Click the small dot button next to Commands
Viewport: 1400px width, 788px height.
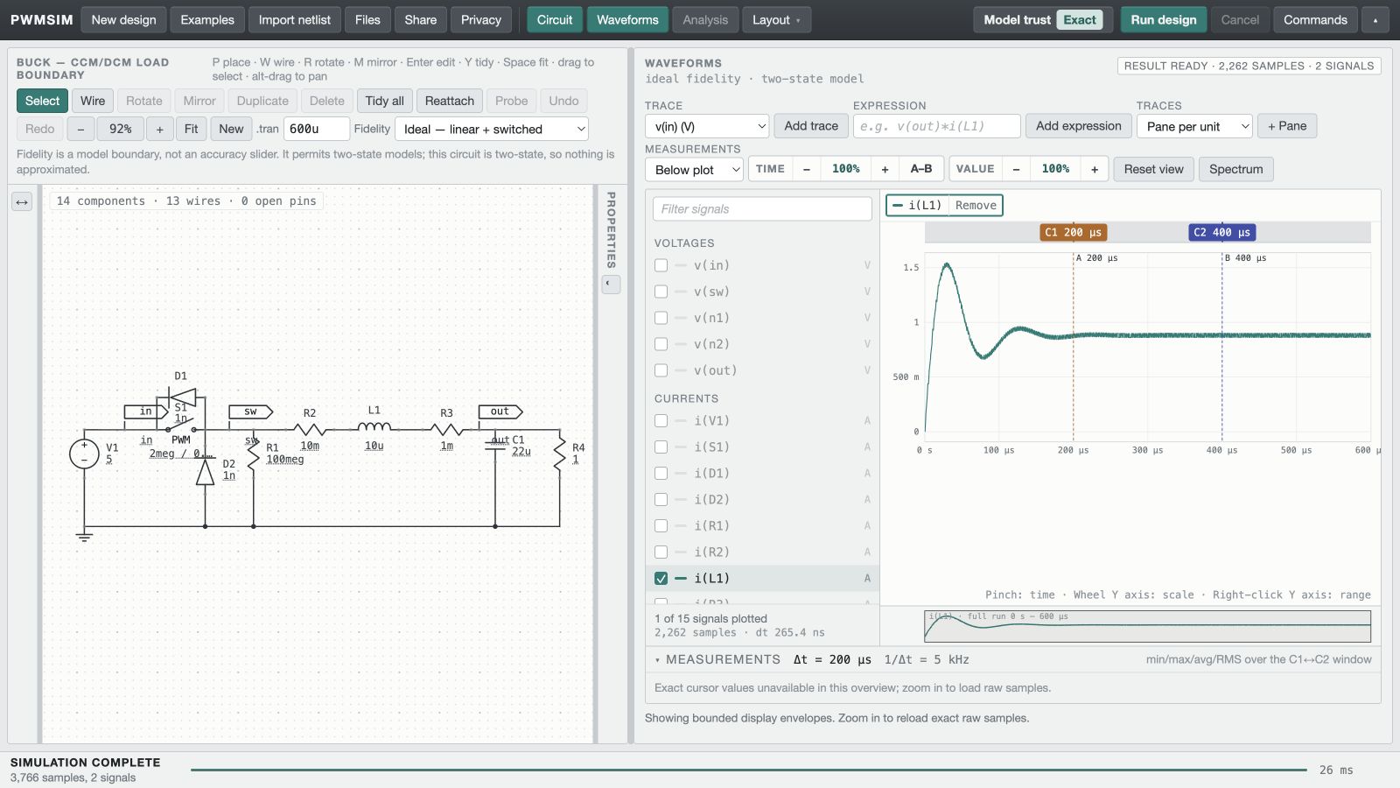1375,20
